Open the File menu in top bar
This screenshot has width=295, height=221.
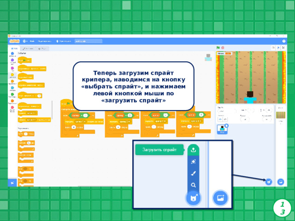(x=32, y=41)
